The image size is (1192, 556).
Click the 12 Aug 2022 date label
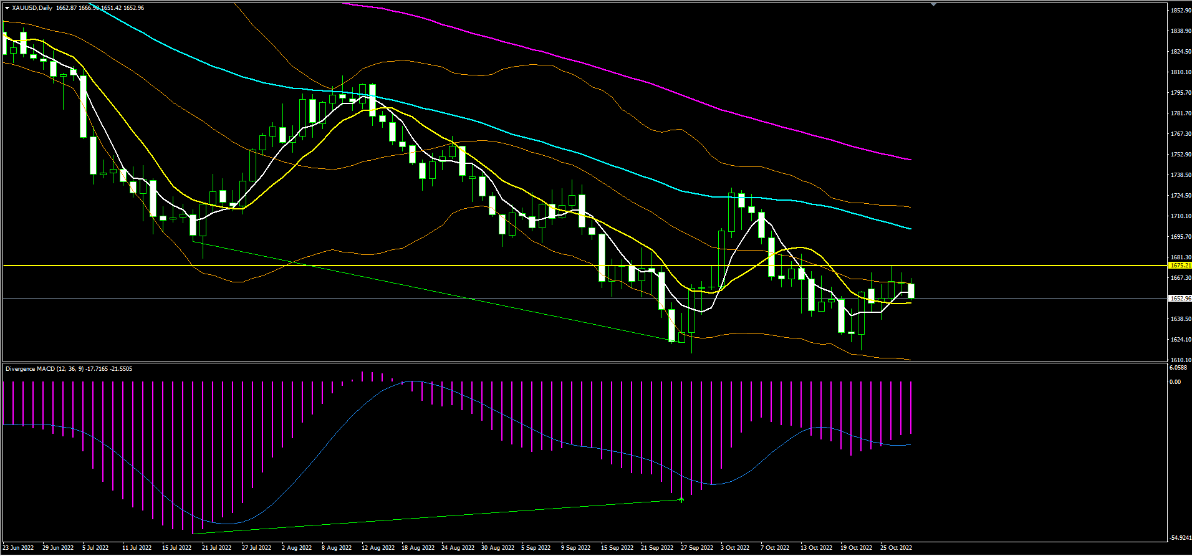click(x=379, y=548)
